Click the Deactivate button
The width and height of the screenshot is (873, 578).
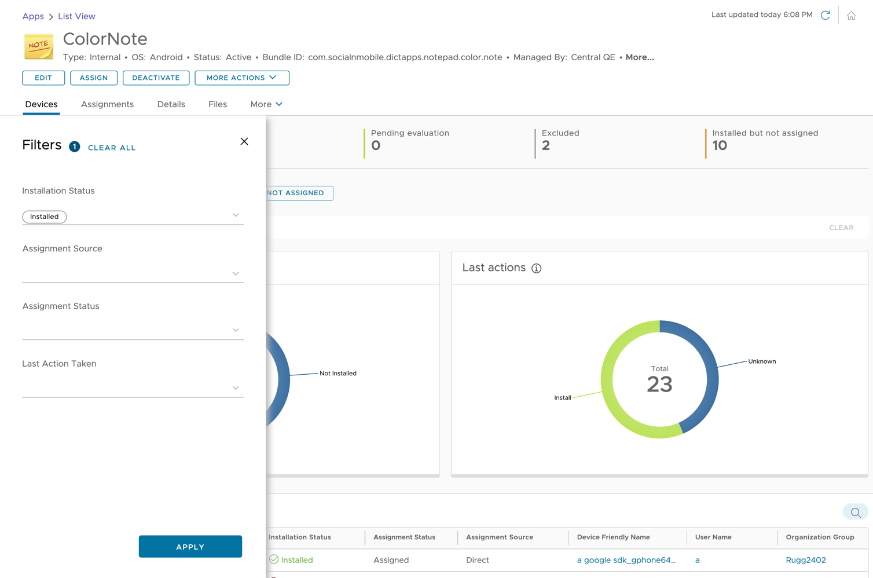156,78
